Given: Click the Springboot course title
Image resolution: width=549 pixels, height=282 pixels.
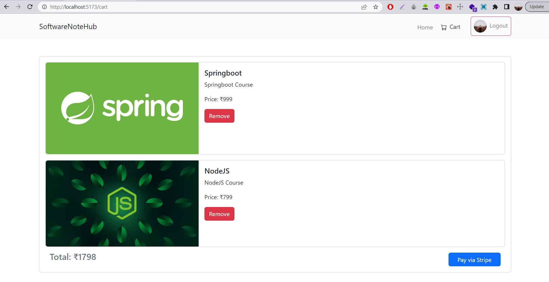Looking at the screenshot, I should tap(223, 73).
